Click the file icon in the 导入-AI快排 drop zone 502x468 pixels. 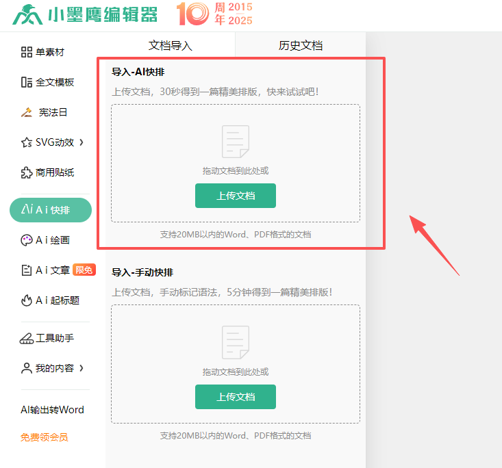coord(236,142)
